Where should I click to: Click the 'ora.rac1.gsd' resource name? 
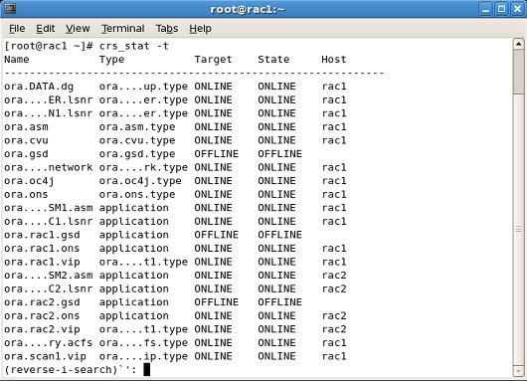pos(42,235)
